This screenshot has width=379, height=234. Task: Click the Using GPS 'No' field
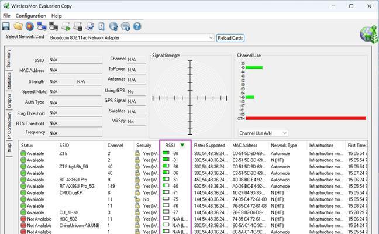pos(136,91)
